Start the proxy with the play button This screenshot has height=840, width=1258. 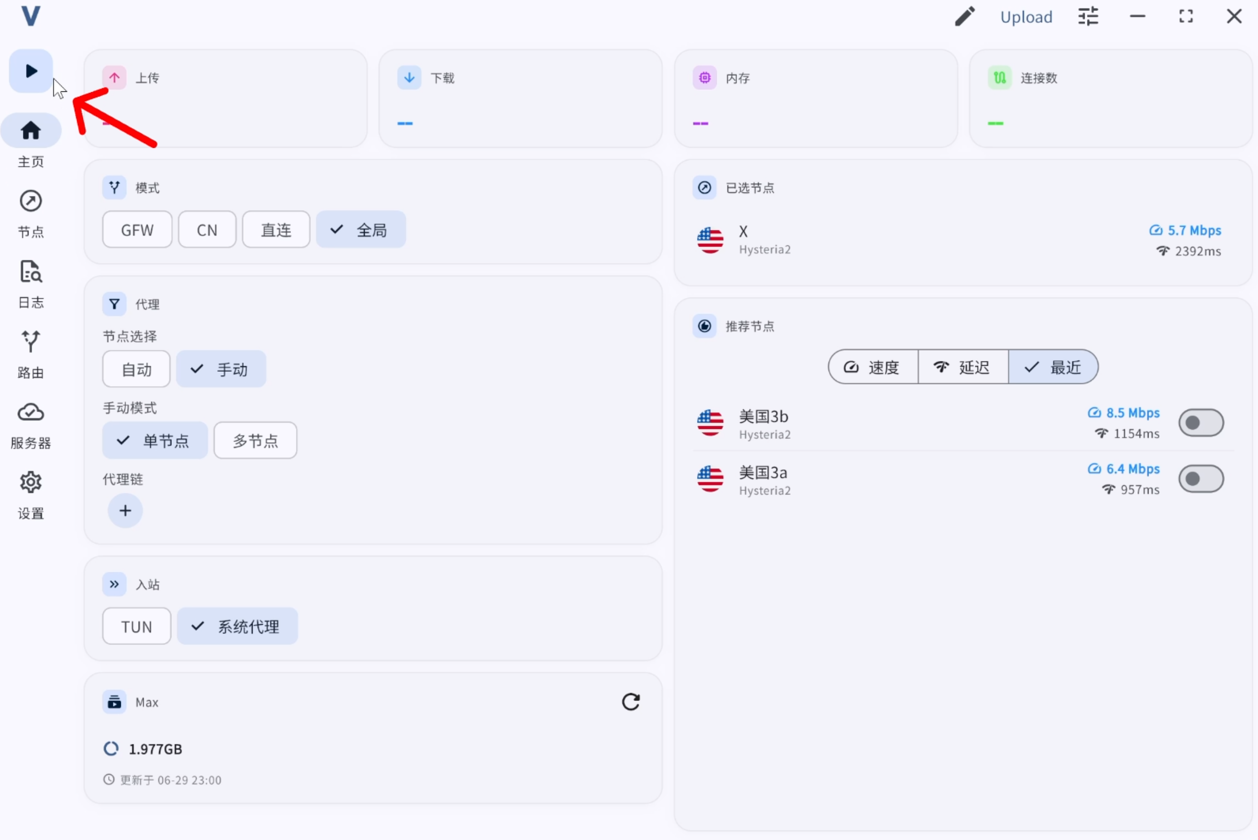pos(31,71)
